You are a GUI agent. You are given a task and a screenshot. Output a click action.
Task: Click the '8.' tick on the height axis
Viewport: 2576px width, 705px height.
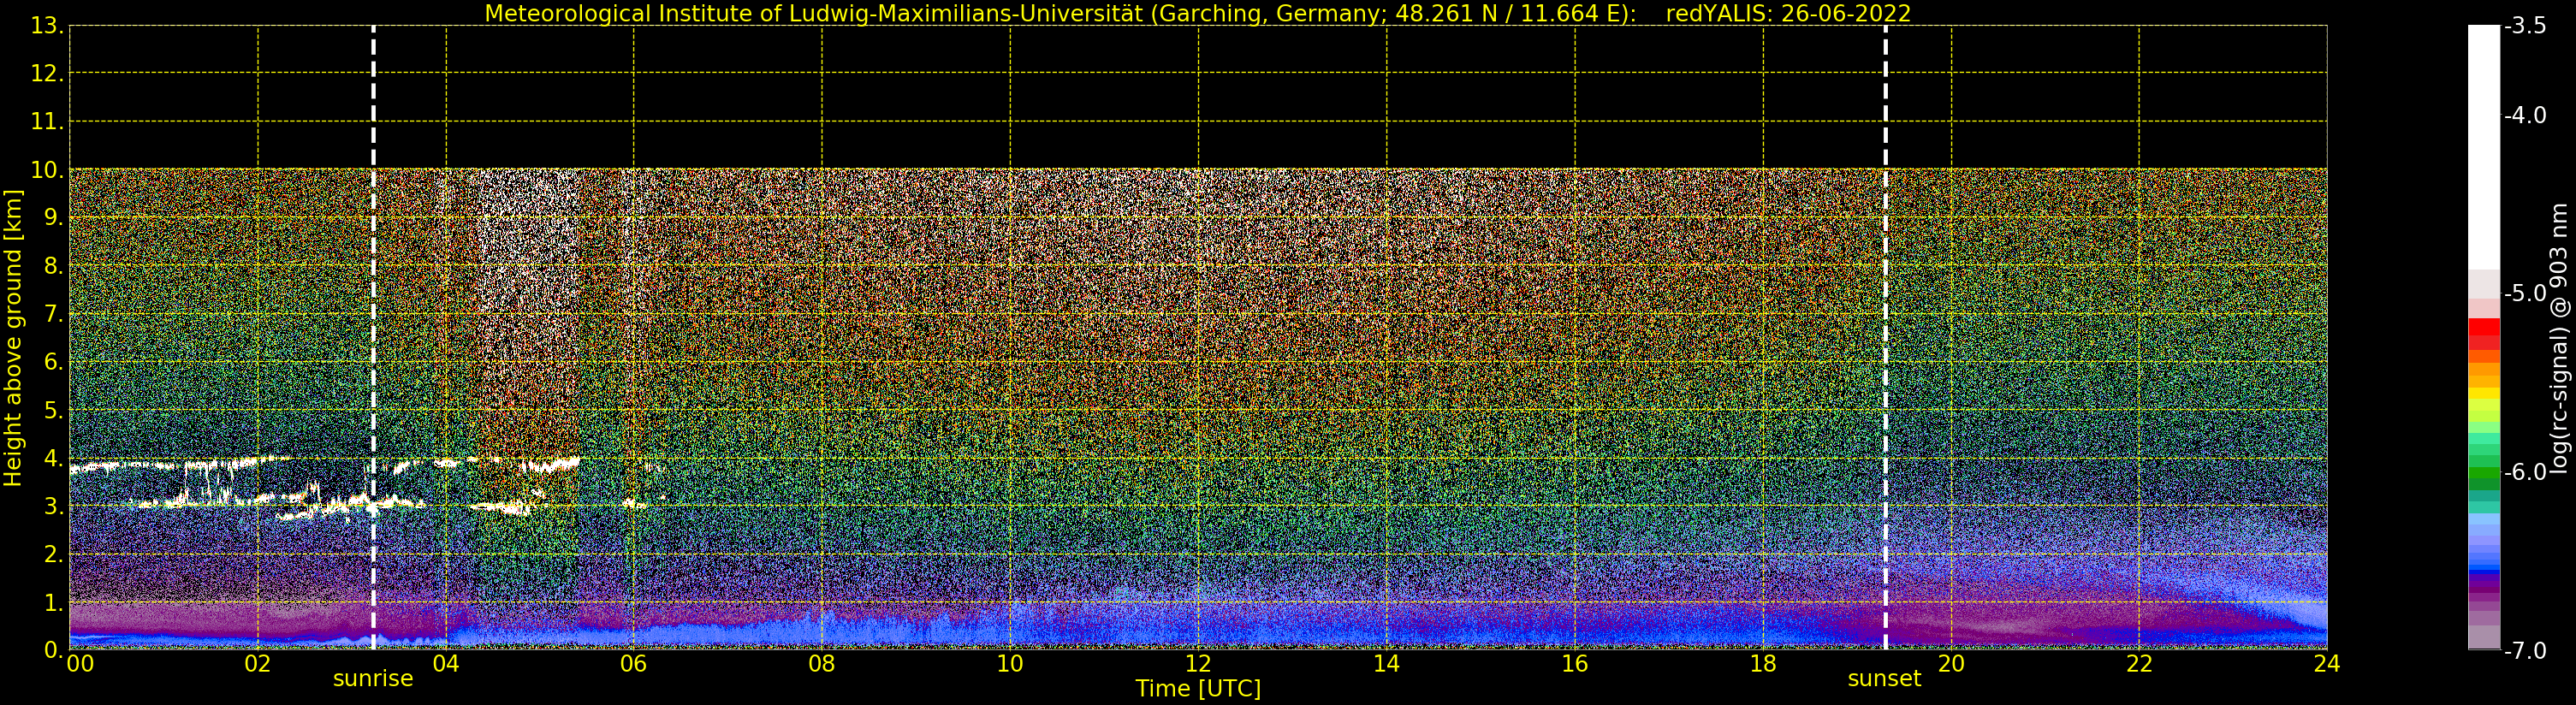click(54, 266)
